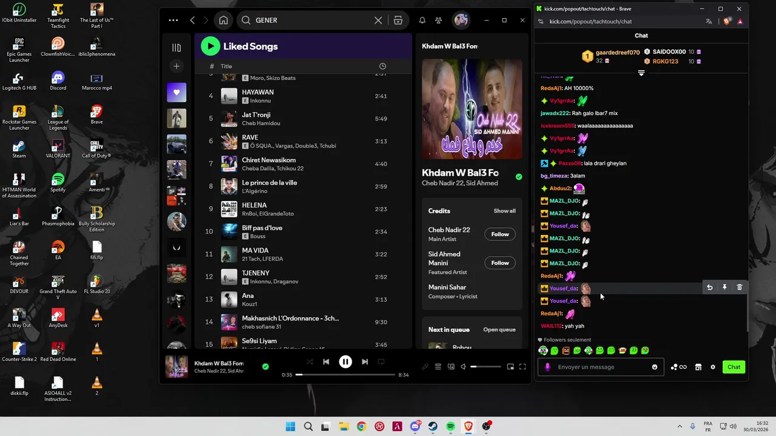Delete hovered message trash icon
This screenshot has height=436, width=776.
point(740,288)
